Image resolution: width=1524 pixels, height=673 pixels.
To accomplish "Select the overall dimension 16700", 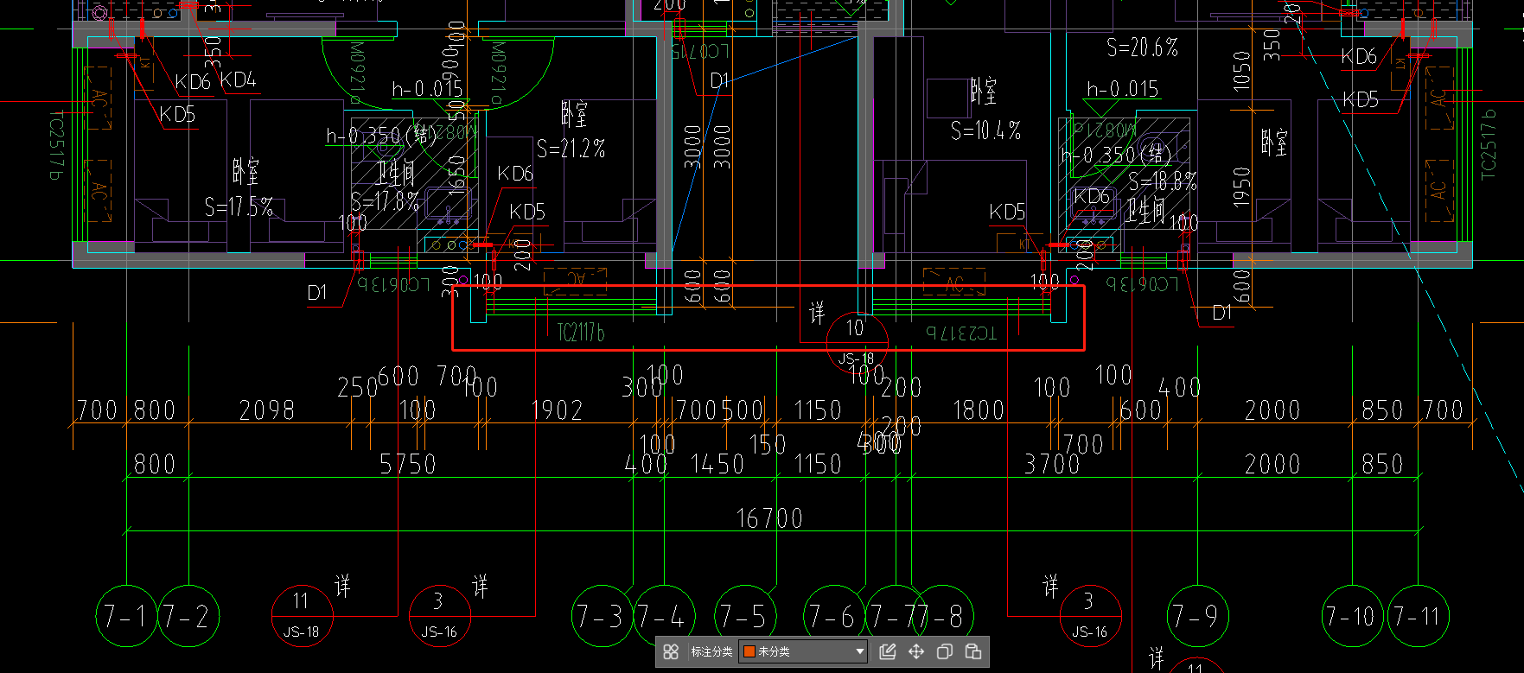I will tap(769, 518).
